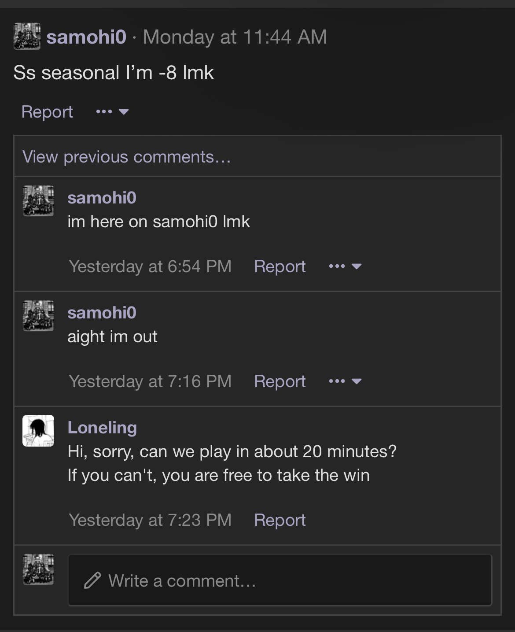515x632 pixels.
Task: Report the 'aight im out' comment
Action: click(x=280, y=381)
